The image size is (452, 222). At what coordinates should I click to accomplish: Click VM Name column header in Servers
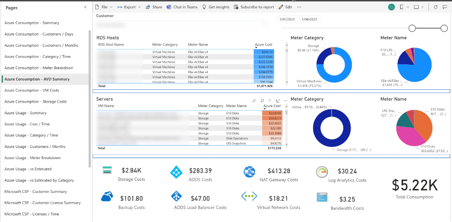coord(106,106)
